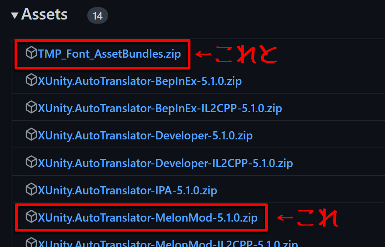This screenshot has height=247, width=385.
Task: Download XUnity.AutoTranslator-BepInEx-5.1.0.zip
Action: click(x=140, y=82)
